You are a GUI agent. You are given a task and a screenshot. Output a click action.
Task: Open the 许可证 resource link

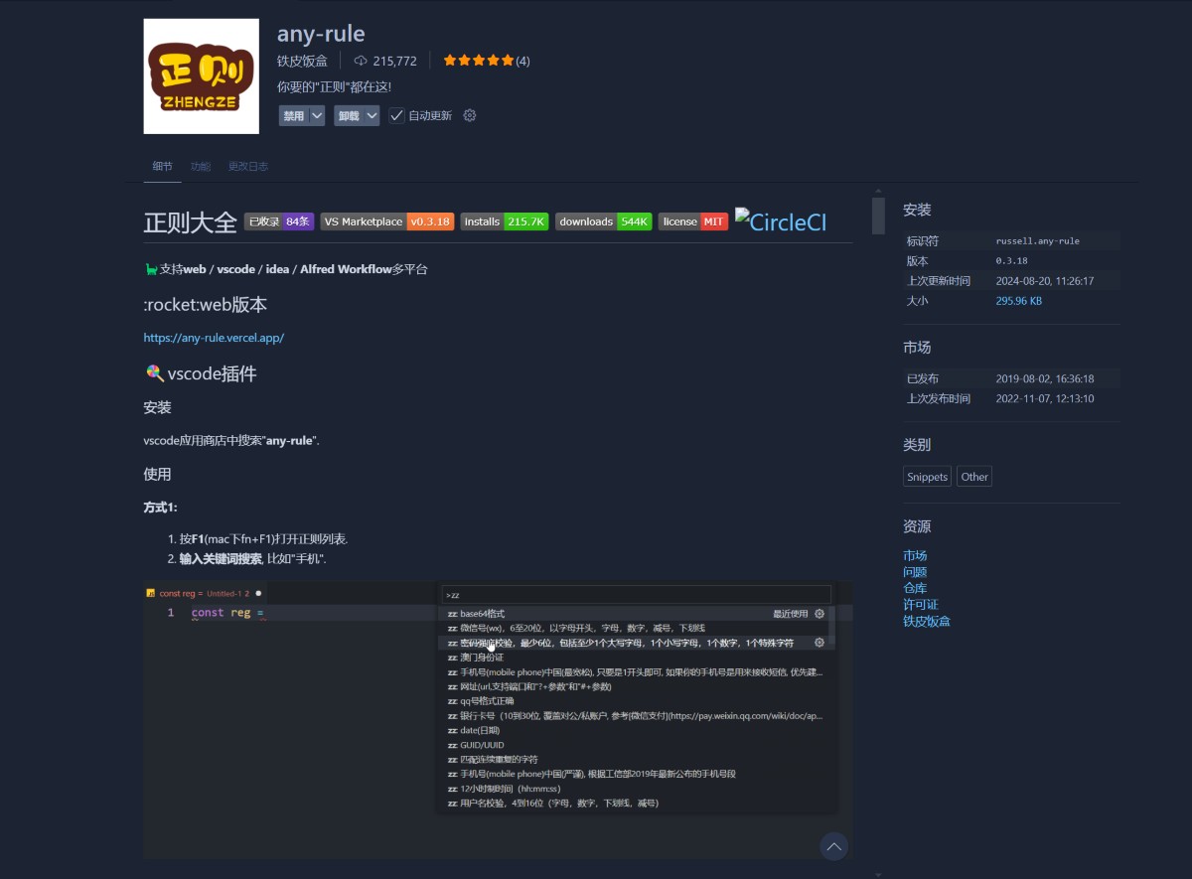click(x=921, y=605)
